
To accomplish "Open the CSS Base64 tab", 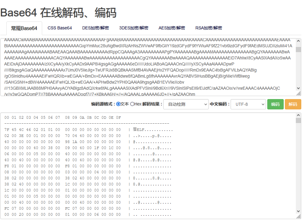I will pyautogui.click(x=60, y=28).
